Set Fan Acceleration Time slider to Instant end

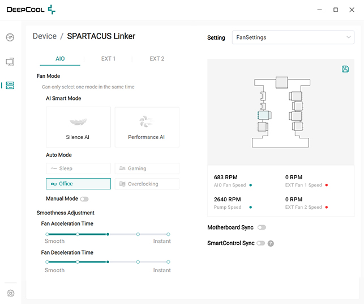(168, 234)
